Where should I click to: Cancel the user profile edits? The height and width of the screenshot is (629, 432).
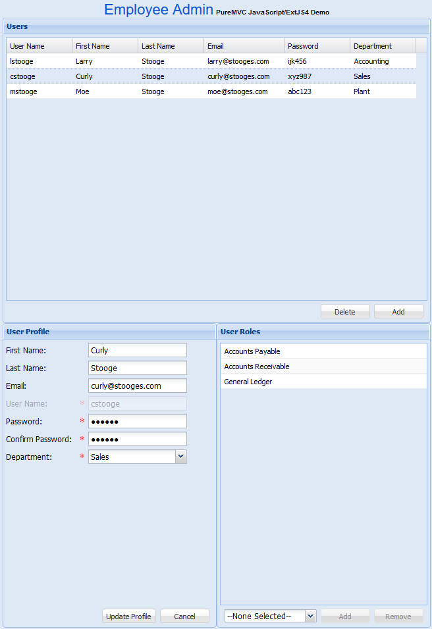184,616
